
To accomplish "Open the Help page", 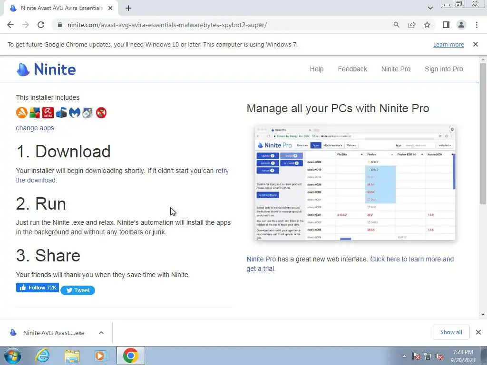I will click(x=316, y=69).
